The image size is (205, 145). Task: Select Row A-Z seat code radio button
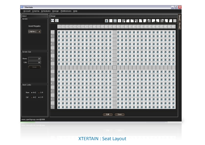pos(32,93)
